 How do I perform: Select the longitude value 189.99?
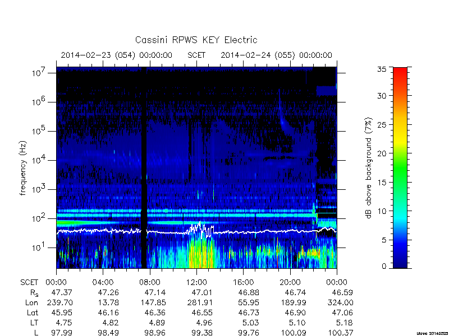[x=293, y=302]
